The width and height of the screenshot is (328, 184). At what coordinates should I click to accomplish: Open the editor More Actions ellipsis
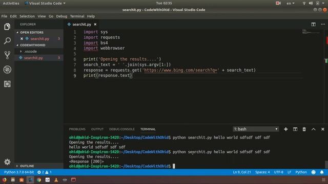pos(323,25)
